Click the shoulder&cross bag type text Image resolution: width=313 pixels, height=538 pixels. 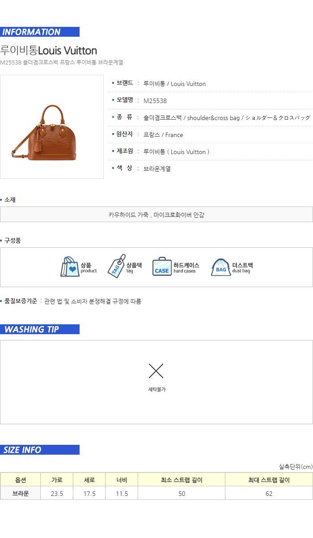point(213,118)
